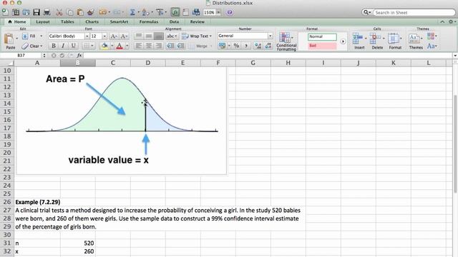Click the Filter funnel icon

[x=160, y=12]
